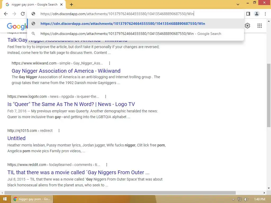This screenshot has height=203, width=271.
Task: Click the Google logo
Action: [x=17, y=26]
